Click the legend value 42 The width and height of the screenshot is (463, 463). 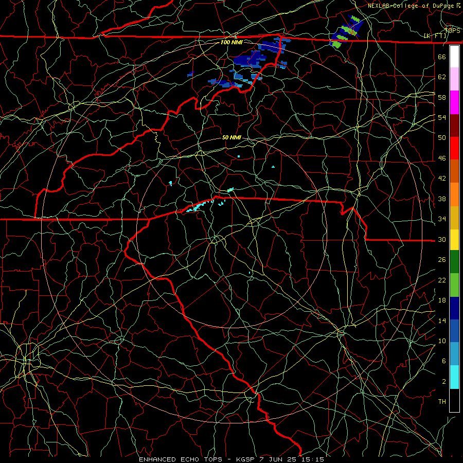tap(442, 179)
